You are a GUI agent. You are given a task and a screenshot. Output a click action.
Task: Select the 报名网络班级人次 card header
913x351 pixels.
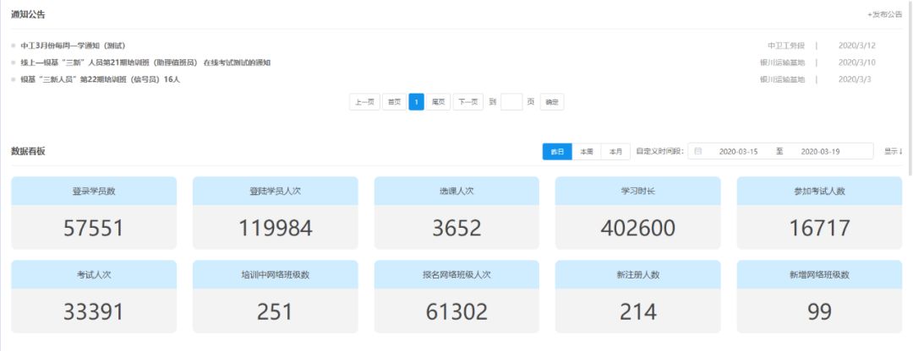(x=456, y=274)
